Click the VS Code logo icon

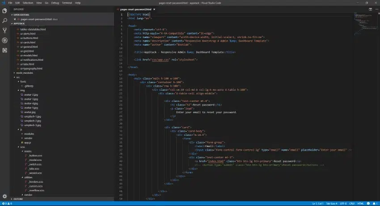(4, 3)
